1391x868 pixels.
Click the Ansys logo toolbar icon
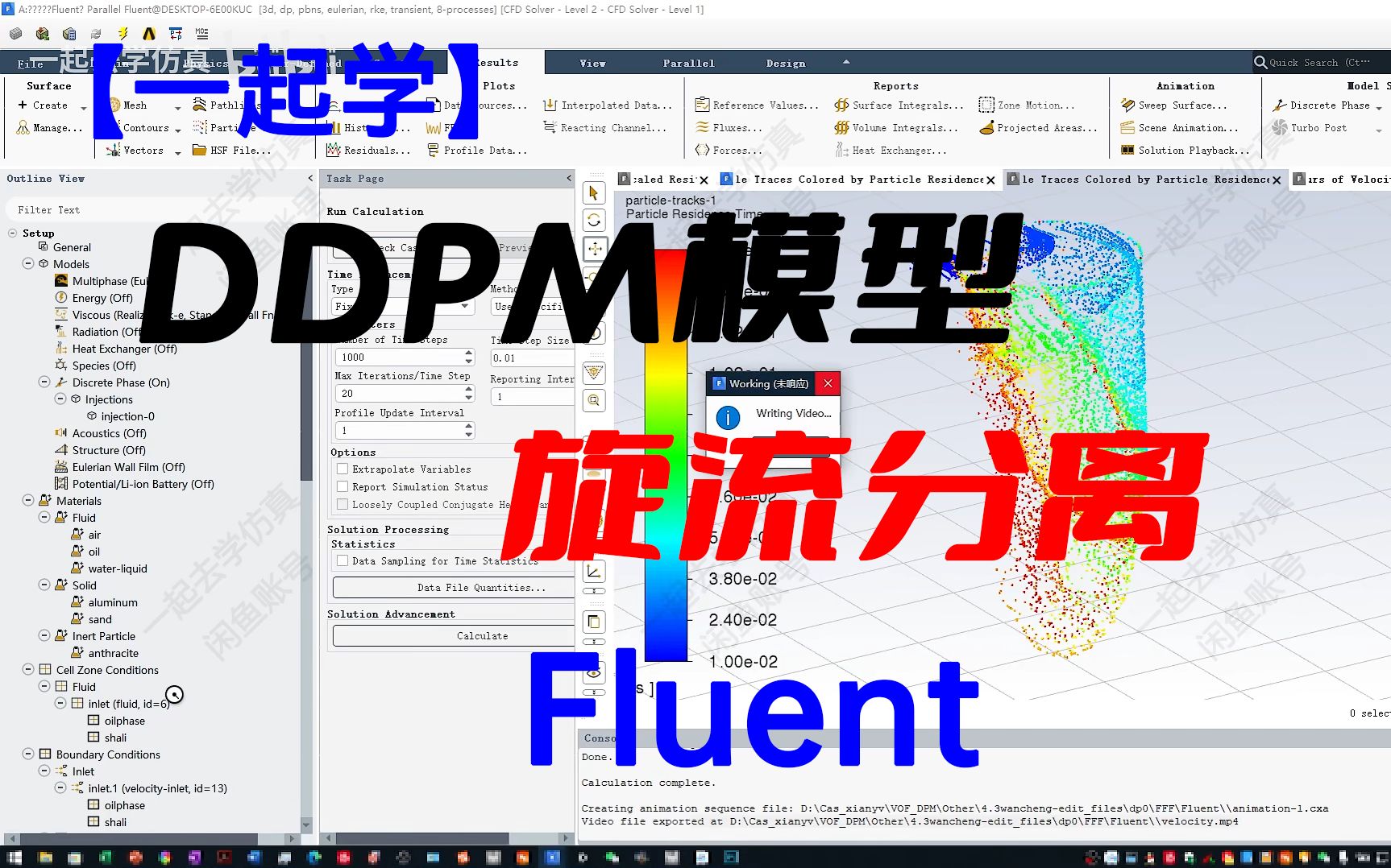pos(149,34)
